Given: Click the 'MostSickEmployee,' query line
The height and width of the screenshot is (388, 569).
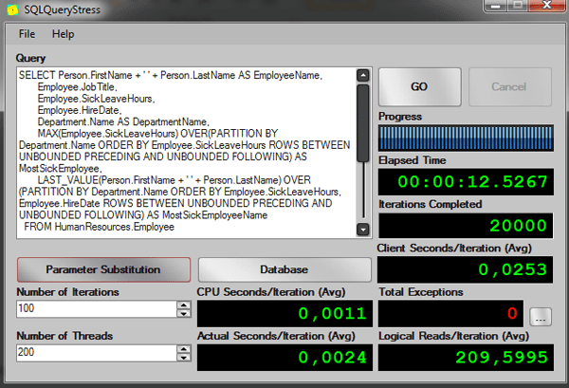Looking at the screenshot, I should [x=61, y=169].
